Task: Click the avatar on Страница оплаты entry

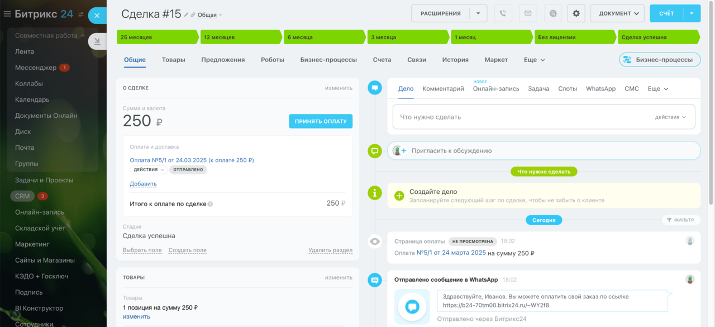Action: tap(690, 241)
